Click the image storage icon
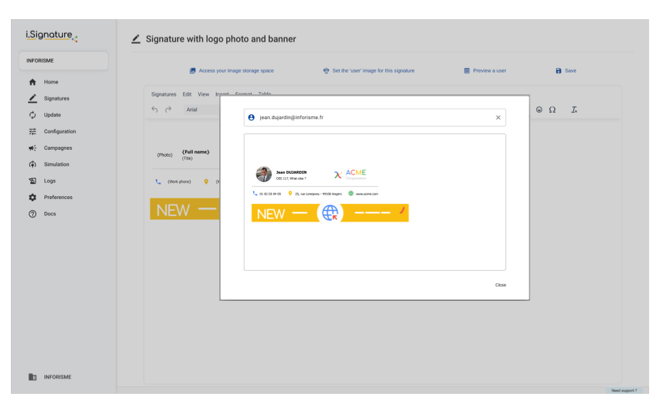This screenshot has height=413, width=660. coord(193,71)
